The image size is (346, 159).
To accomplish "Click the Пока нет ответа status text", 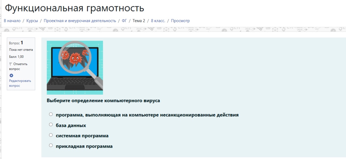I will click(21, 50).
